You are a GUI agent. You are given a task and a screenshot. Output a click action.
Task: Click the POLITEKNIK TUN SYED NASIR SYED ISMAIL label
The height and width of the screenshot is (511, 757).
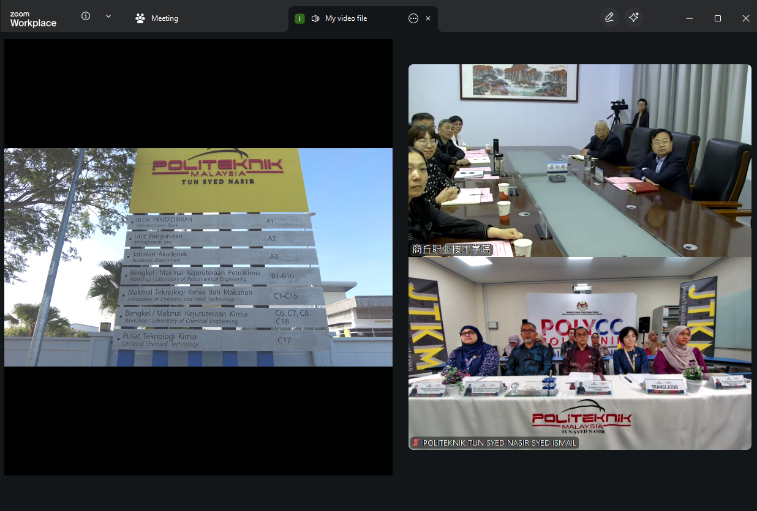[x=499, y=442]
